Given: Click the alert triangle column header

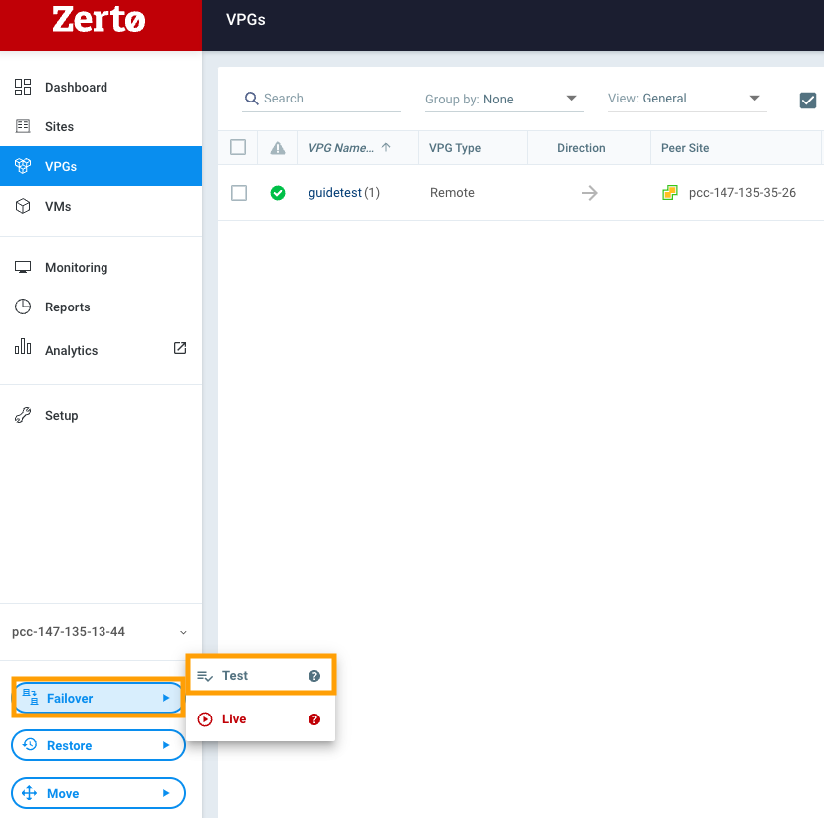Looking at the screenshot, I should pyautogui.click(x=278, y=148).
